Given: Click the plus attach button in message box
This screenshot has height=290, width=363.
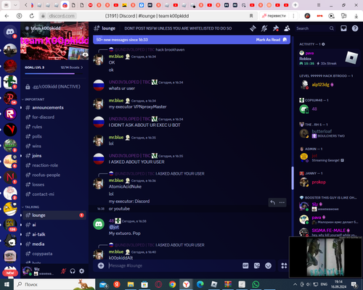Looking at the screenshot, I should pos(101,265).
